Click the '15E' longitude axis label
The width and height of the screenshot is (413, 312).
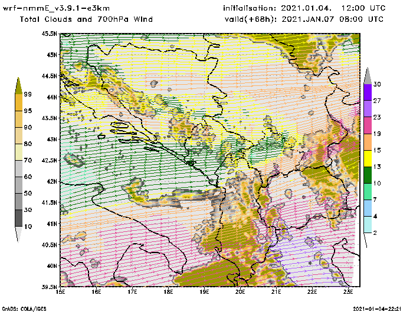coord(61,292)
